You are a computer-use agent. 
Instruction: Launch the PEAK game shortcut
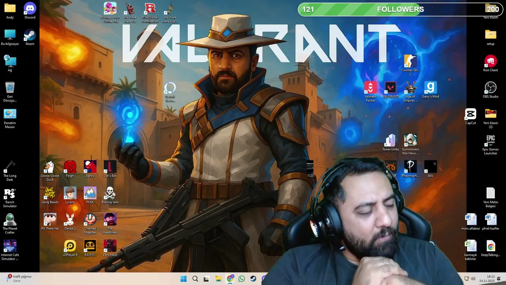[90, 196]
